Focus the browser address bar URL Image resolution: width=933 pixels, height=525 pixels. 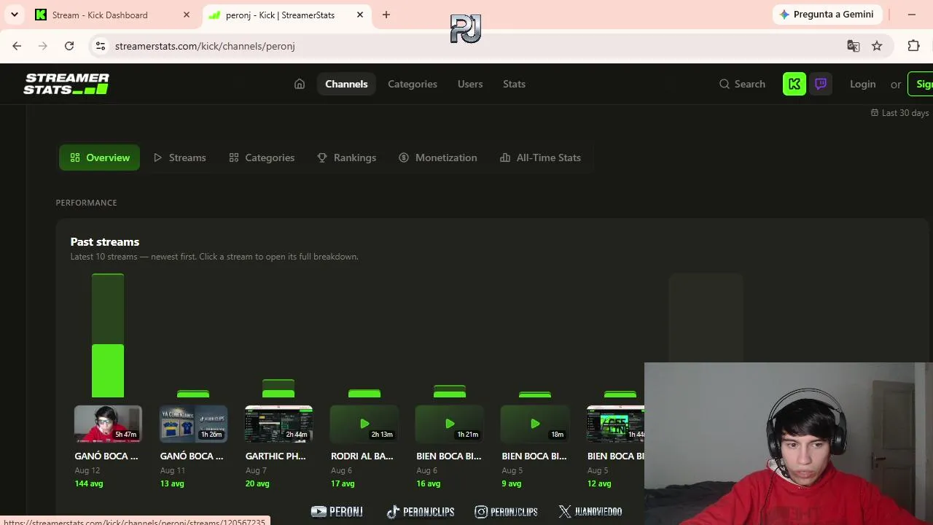(x=205, y=46)
